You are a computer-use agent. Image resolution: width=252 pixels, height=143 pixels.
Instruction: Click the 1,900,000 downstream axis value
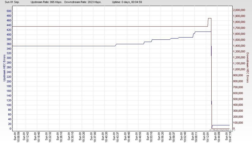(x=239, y=16)
